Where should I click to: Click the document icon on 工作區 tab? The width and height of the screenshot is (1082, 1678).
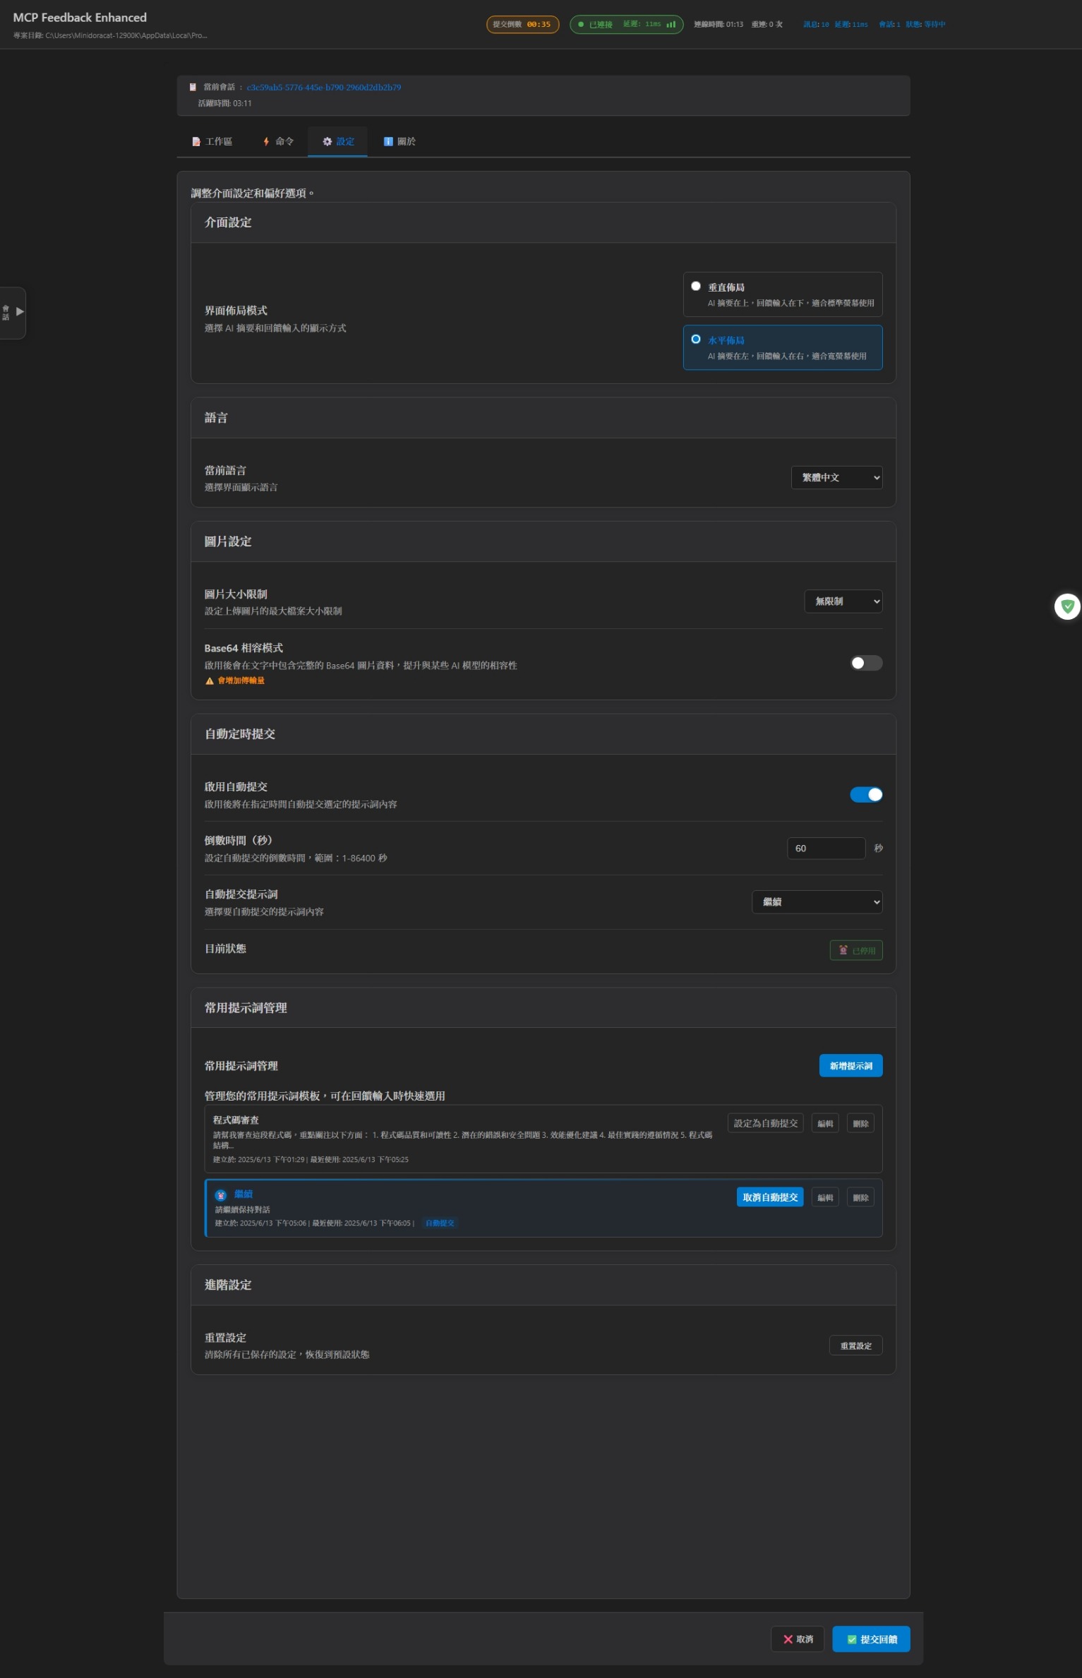click(196, 141)
